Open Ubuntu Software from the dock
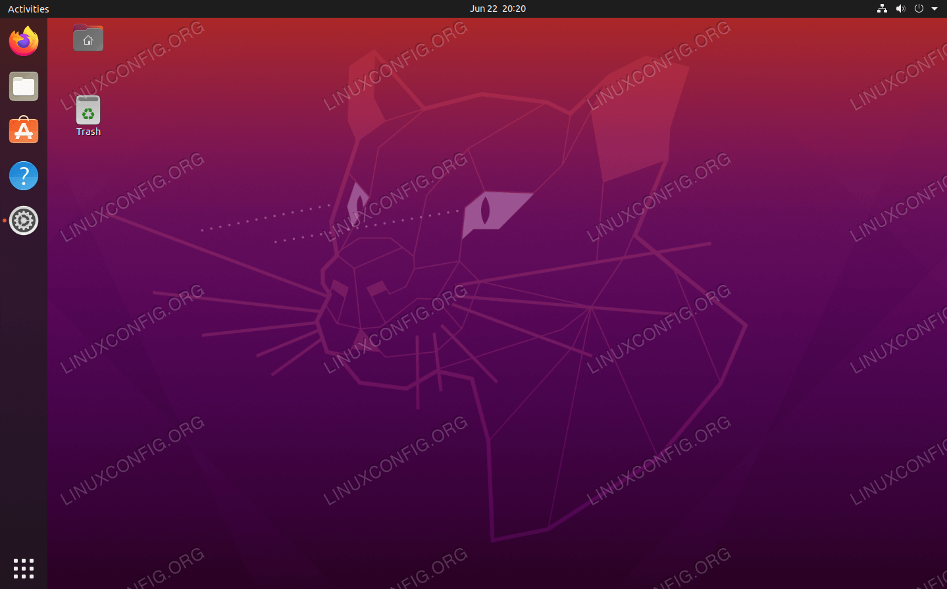Viewport: 947px width, 589px height. point(24,130)
